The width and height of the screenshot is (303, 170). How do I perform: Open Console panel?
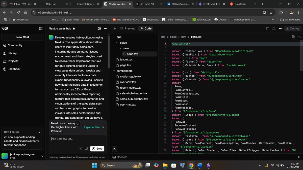click(120, 157)
